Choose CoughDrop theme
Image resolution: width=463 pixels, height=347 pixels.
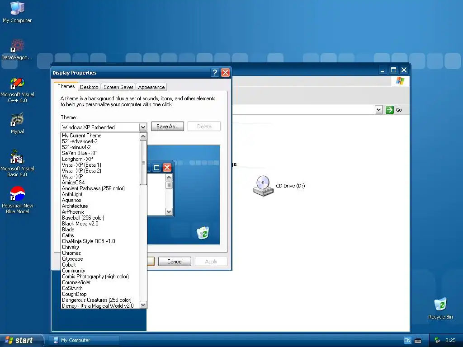point(100,294)
